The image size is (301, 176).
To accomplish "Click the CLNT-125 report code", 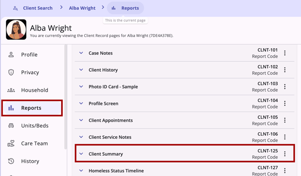I will pos(268,151).
